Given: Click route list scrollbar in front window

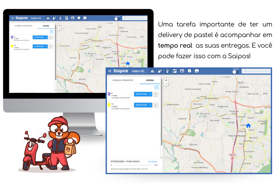Looking at the screenshot, I should [161, 112].
